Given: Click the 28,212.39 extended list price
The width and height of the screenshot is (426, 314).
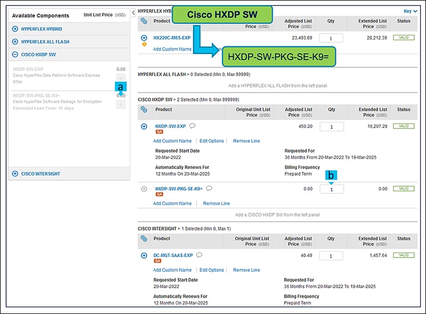Looking at the screenshot, I should [377, 38].
